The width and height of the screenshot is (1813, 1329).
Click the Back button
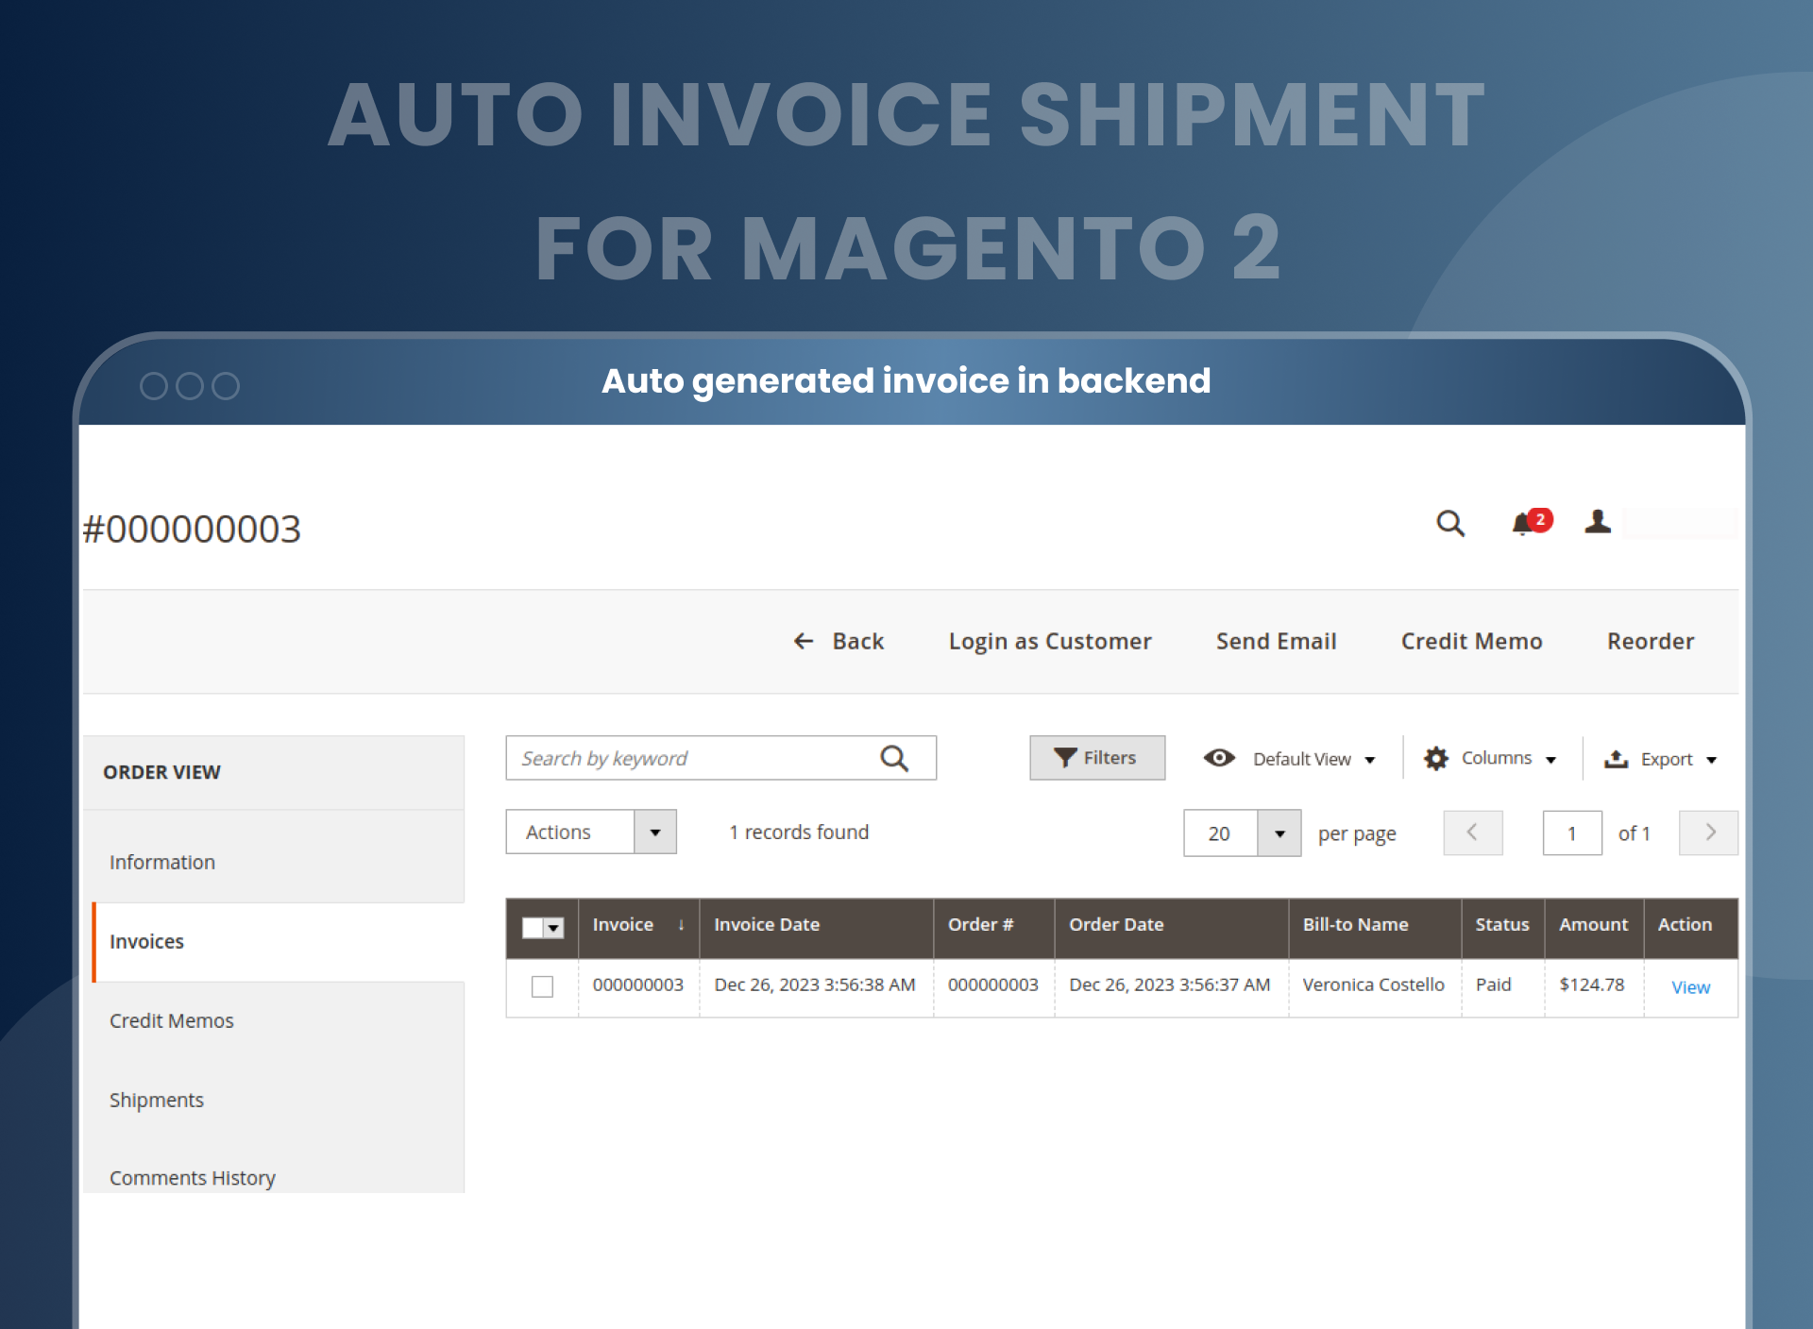click(x=839, y=641)
